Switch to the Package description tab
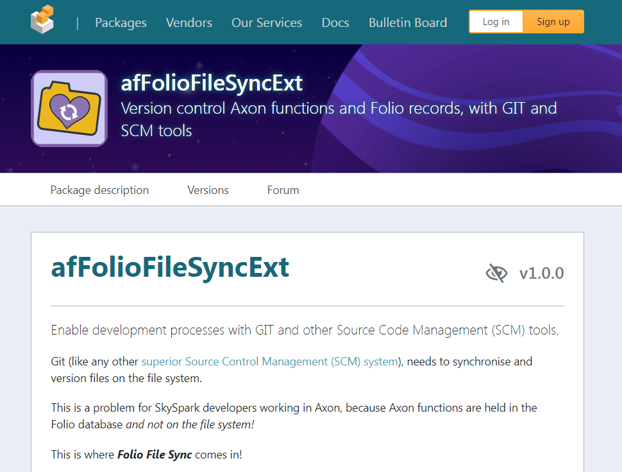Screen dimensions: 622x472 pos(99,190)
